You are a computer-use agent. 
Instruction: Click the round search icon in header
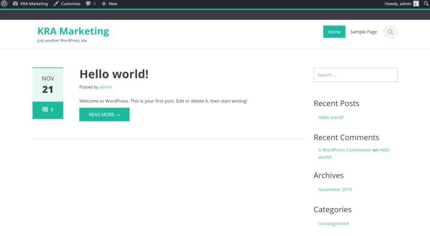[x=391, y=32]
